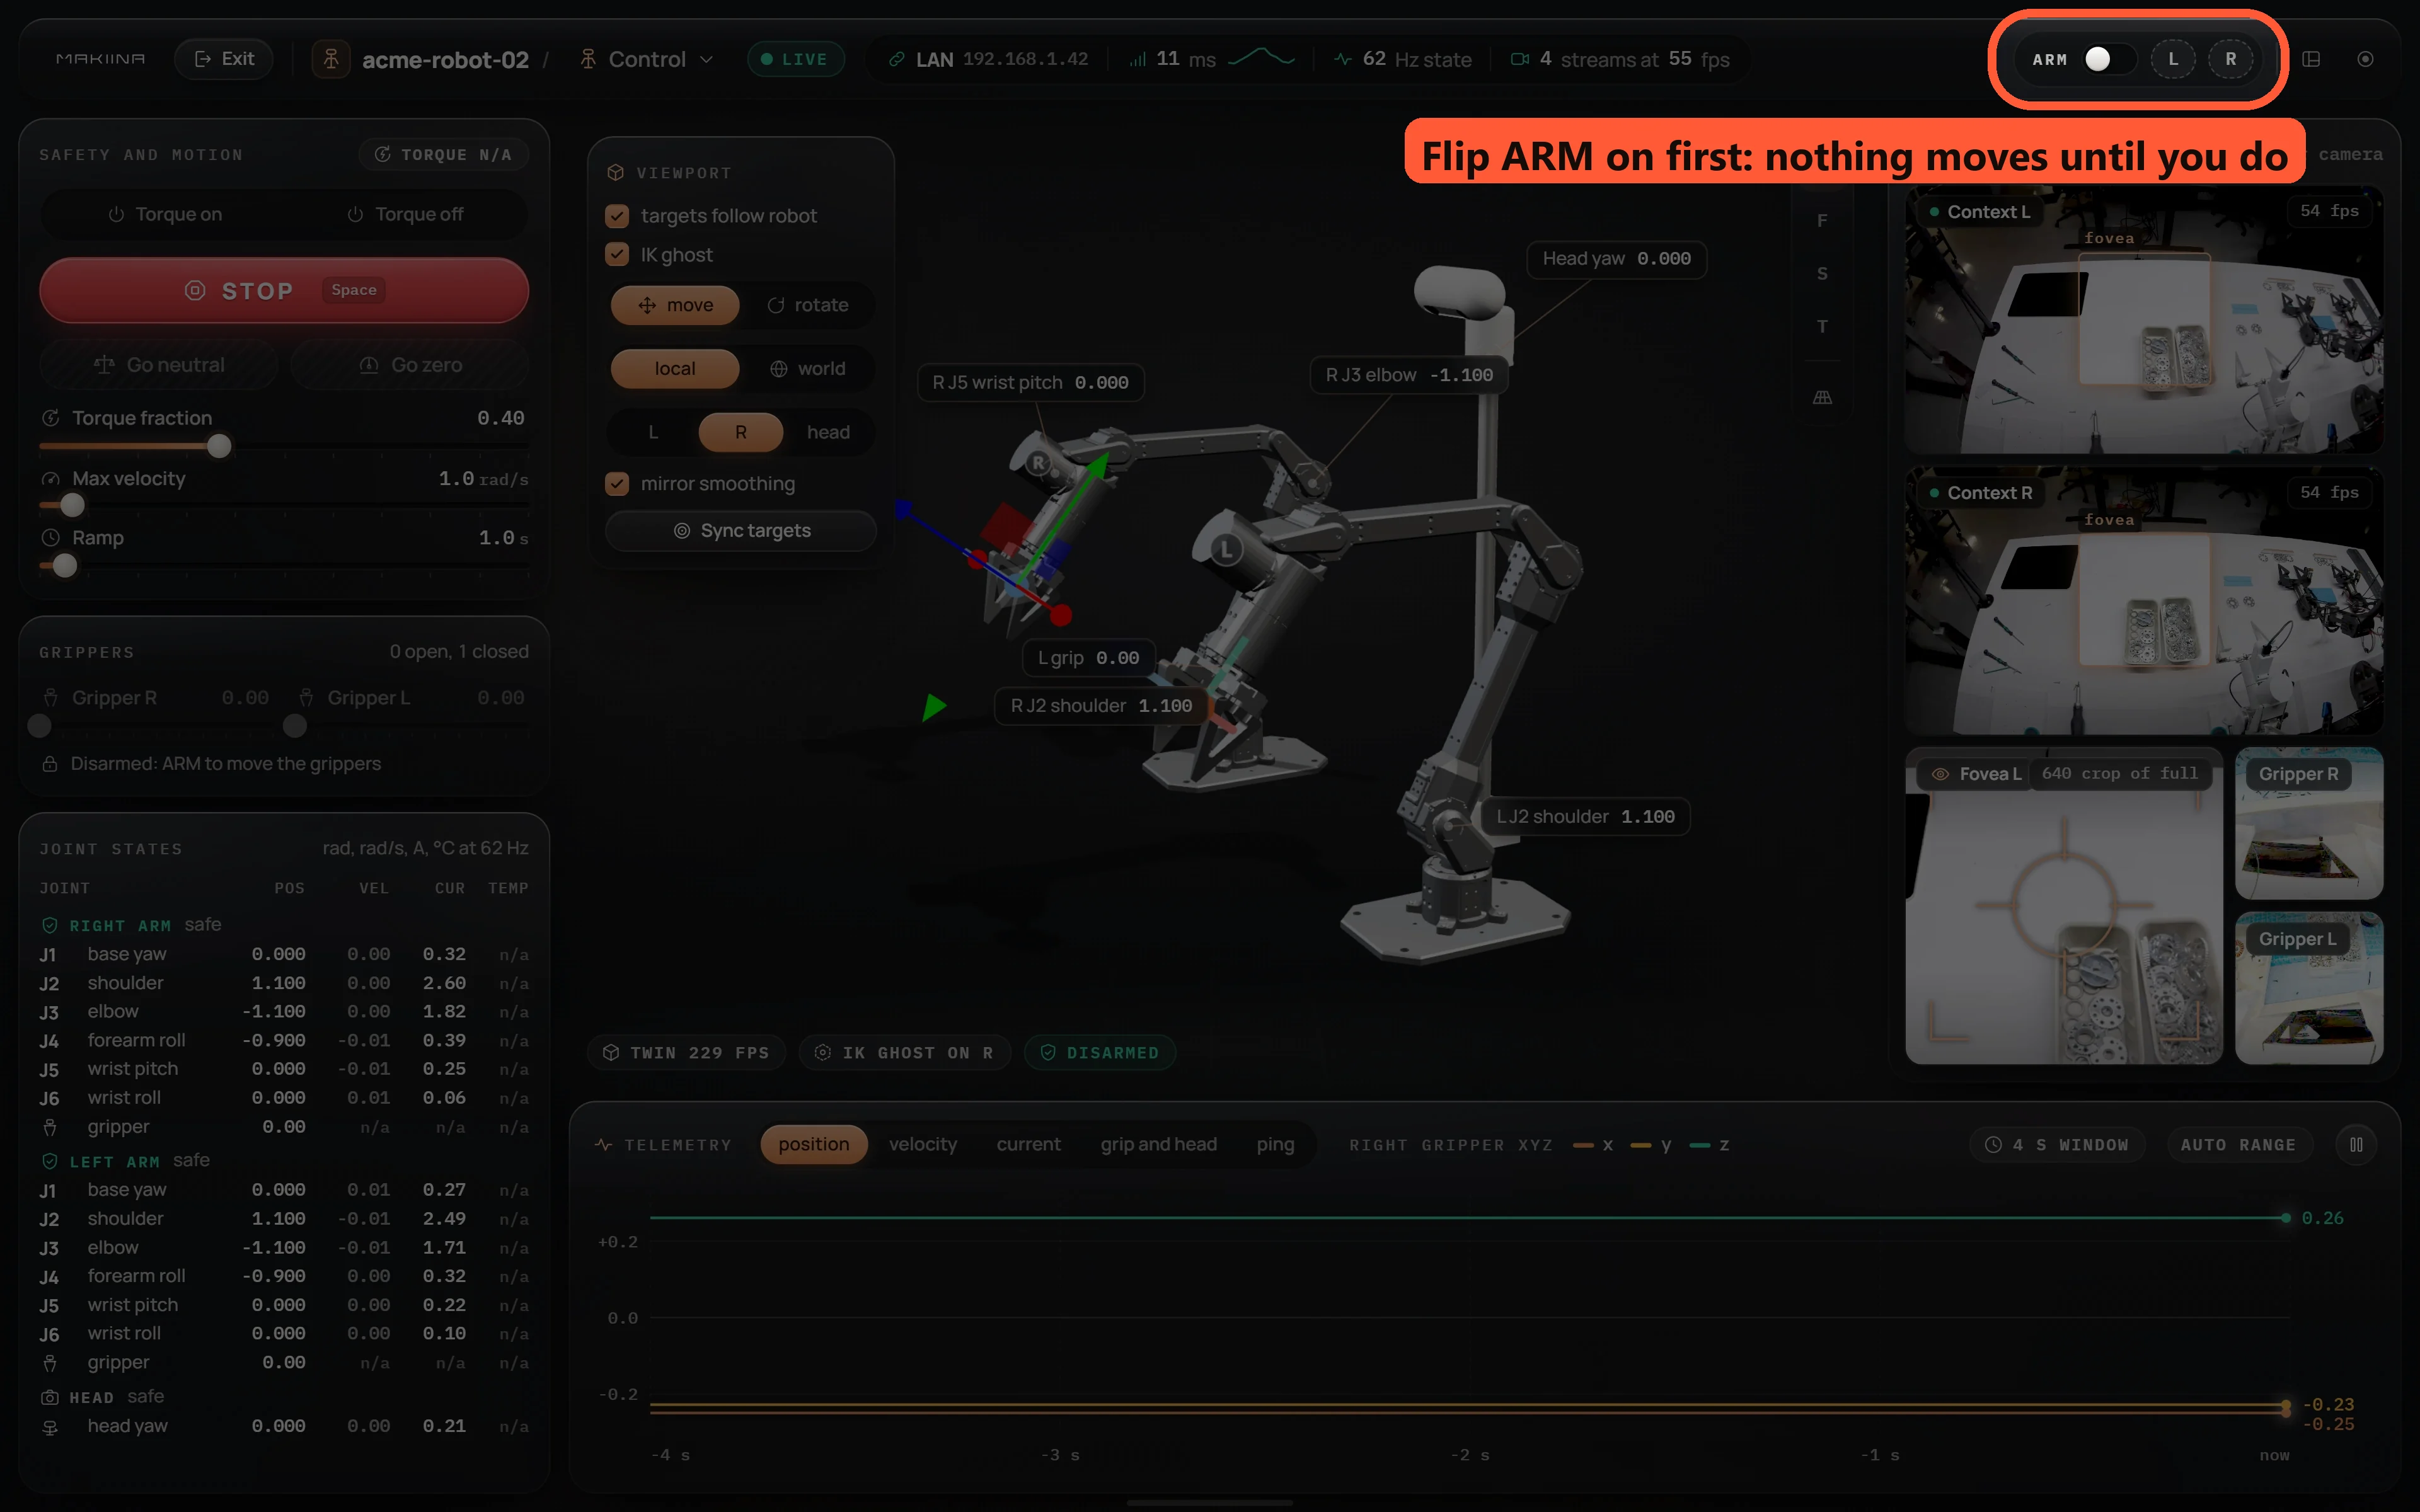This screenshot has height=1512, width=2420.
Task: Select L as the viewport target
Action: point(653,432)
